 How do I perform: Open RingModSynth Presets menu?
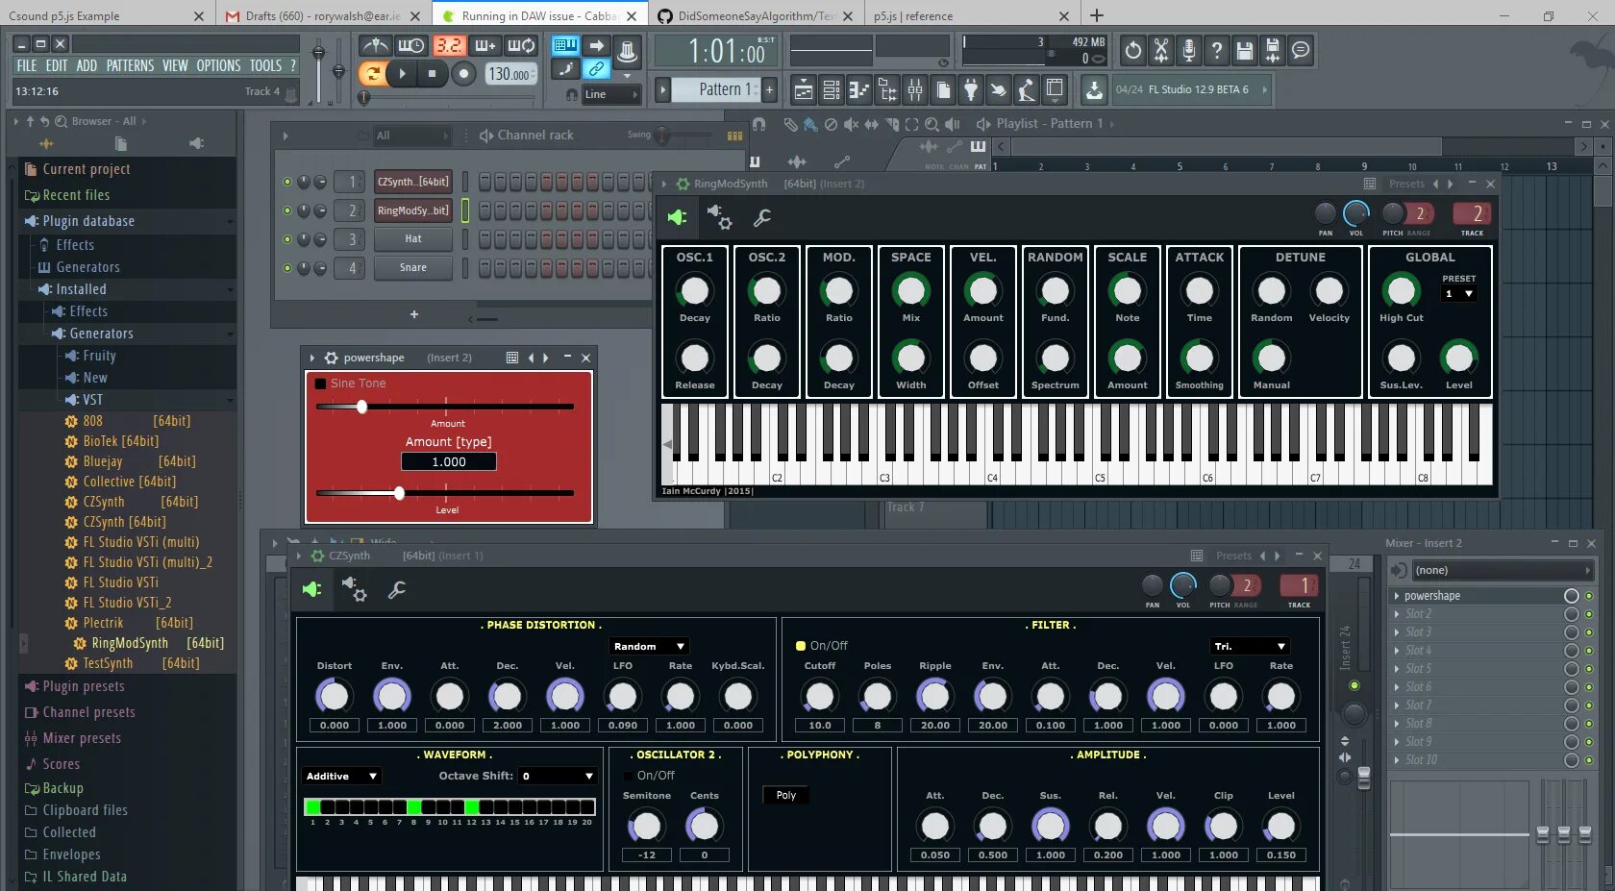click(1406, 185)
